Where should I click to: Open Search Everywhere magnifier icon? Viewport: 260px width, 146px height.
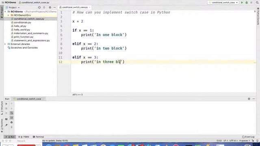click(x=257, y=2)
